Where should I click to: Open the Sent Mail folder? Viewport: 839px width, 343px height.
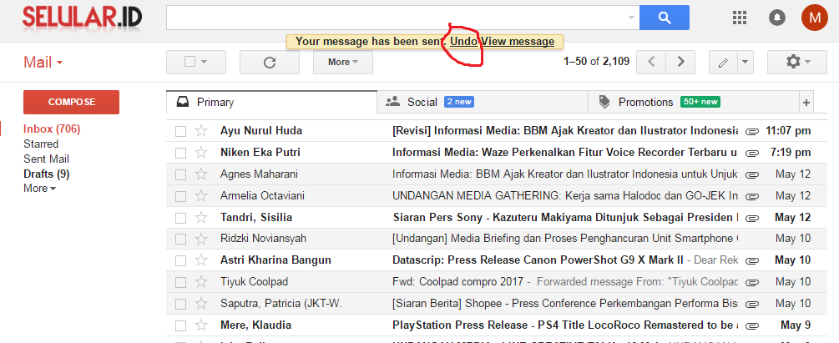(x=46, y=159)
